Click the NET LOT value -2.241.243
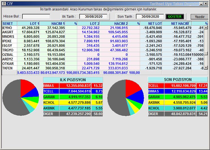 153,46
